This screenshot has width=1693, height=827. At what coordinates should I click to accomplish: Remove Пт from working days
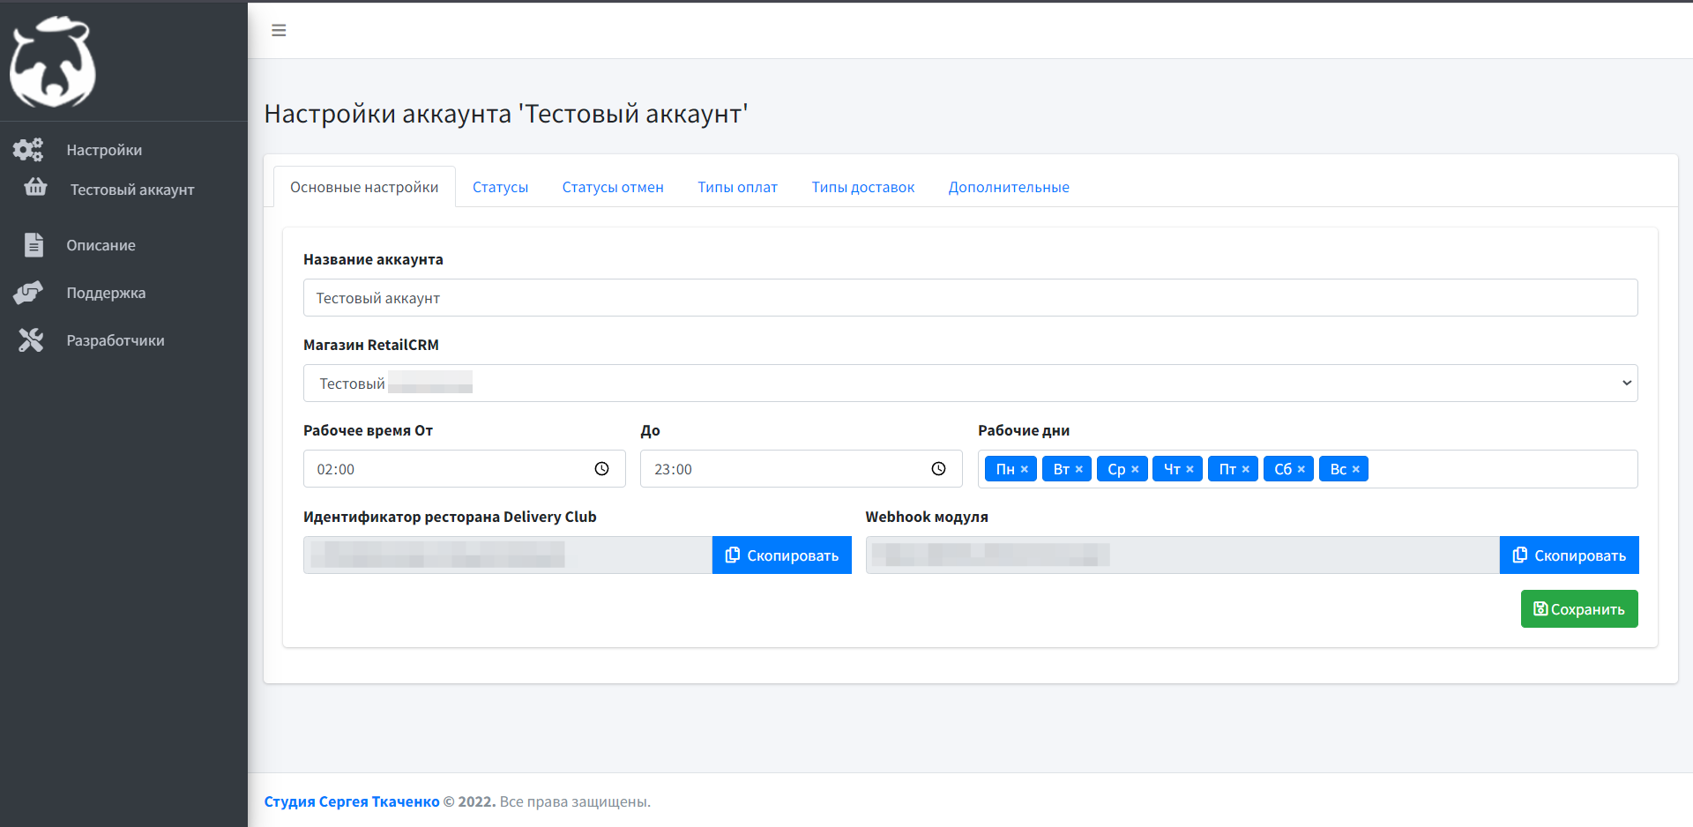point(1245,469)
